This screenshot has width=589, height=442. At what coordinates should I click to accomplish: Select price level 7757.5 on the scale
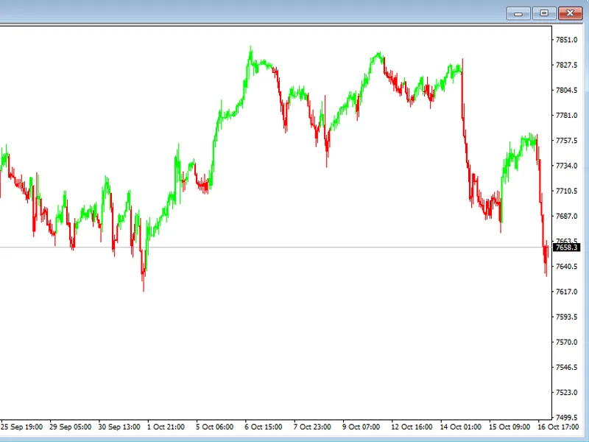[566, 141]
